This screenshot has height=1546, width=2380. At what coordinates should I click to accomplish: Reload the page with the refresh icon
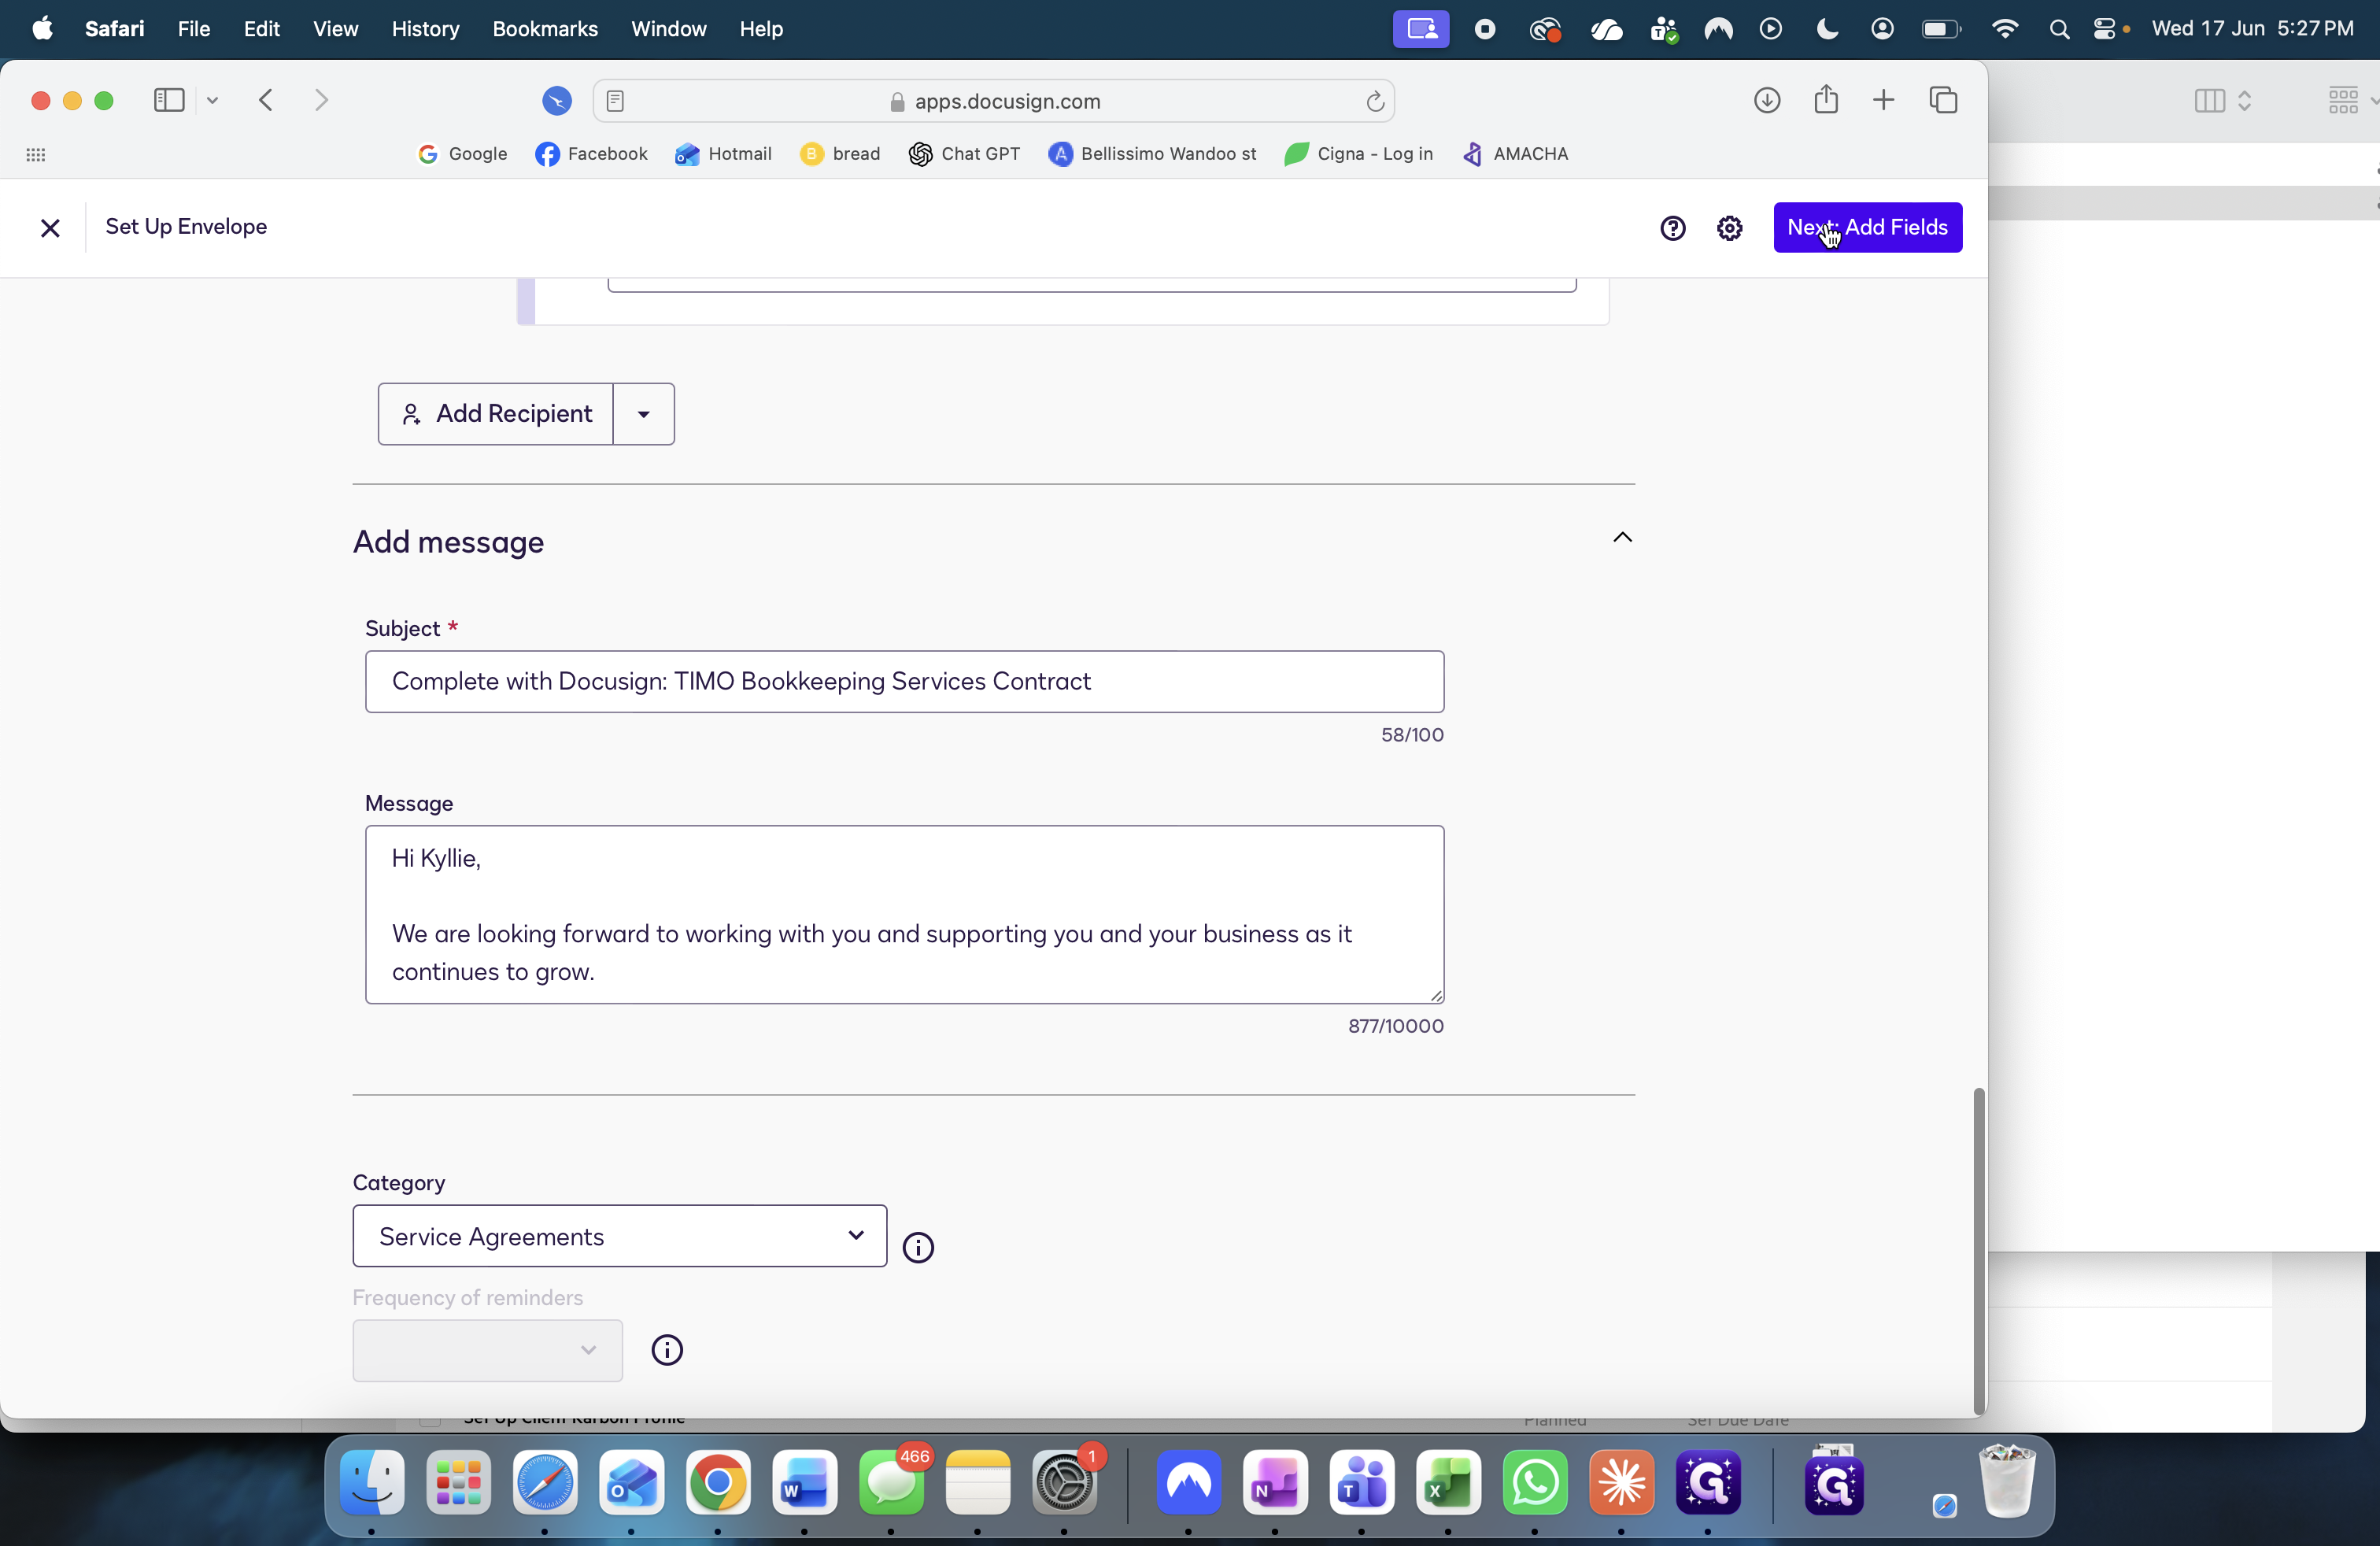tap(1375, 101)
